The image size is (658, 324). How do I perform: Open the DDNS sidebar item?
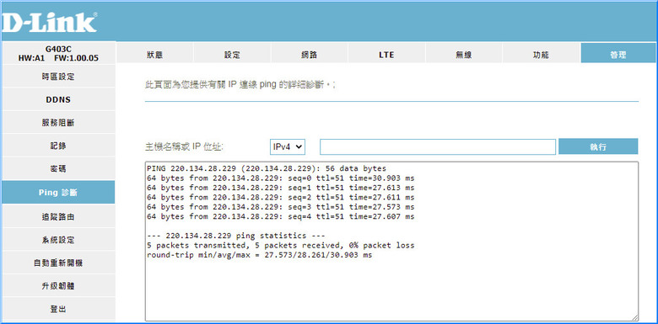[58, 99]
